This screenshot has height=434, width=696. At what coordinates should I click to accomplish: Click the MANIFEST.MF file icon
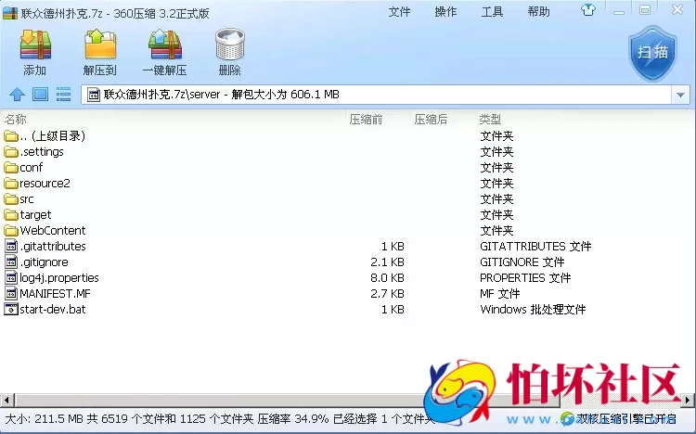(x=11, y=293)
